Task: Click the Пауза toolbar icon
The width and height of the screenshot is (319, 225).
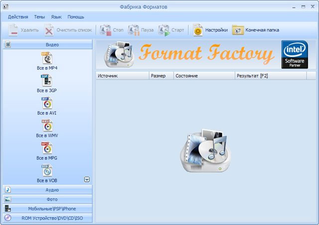Action: click(134, 30)
